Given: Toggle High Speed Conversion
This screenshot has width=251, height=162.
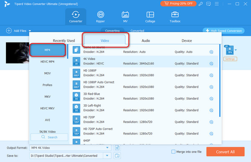Looking at the screenshot, I should [x=223, y=30].
